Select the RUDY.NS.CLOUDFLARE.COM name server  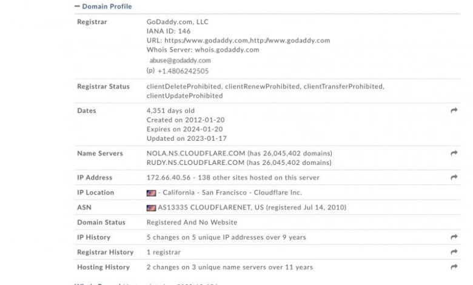[x=195, y=163]
